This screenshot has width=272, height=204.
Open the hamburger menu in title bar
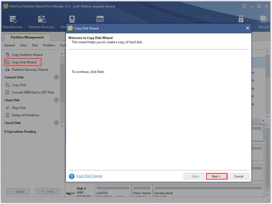(244, 6)
